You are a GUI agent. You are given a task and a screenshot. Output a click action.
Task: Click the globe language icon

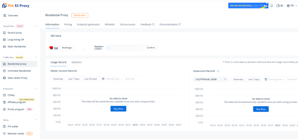pyautogui.click(x=288, y=6)
